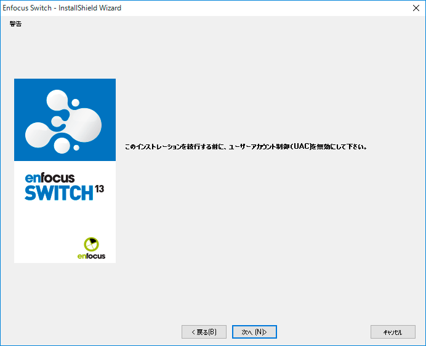Viewport: 426px width, 346px height.
Task: Go back with the 戻る(B) button
Action: point(204,332)
